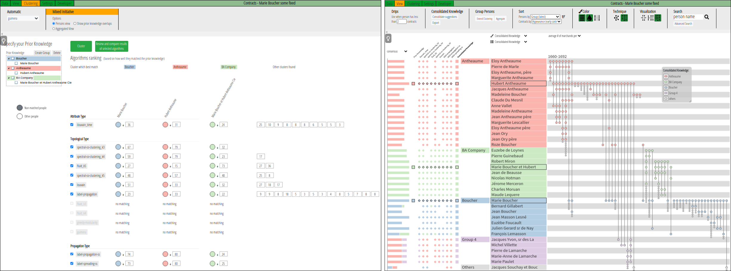
Task: Switch to the Settings tab in the left panel
Action: click(47, 4)
